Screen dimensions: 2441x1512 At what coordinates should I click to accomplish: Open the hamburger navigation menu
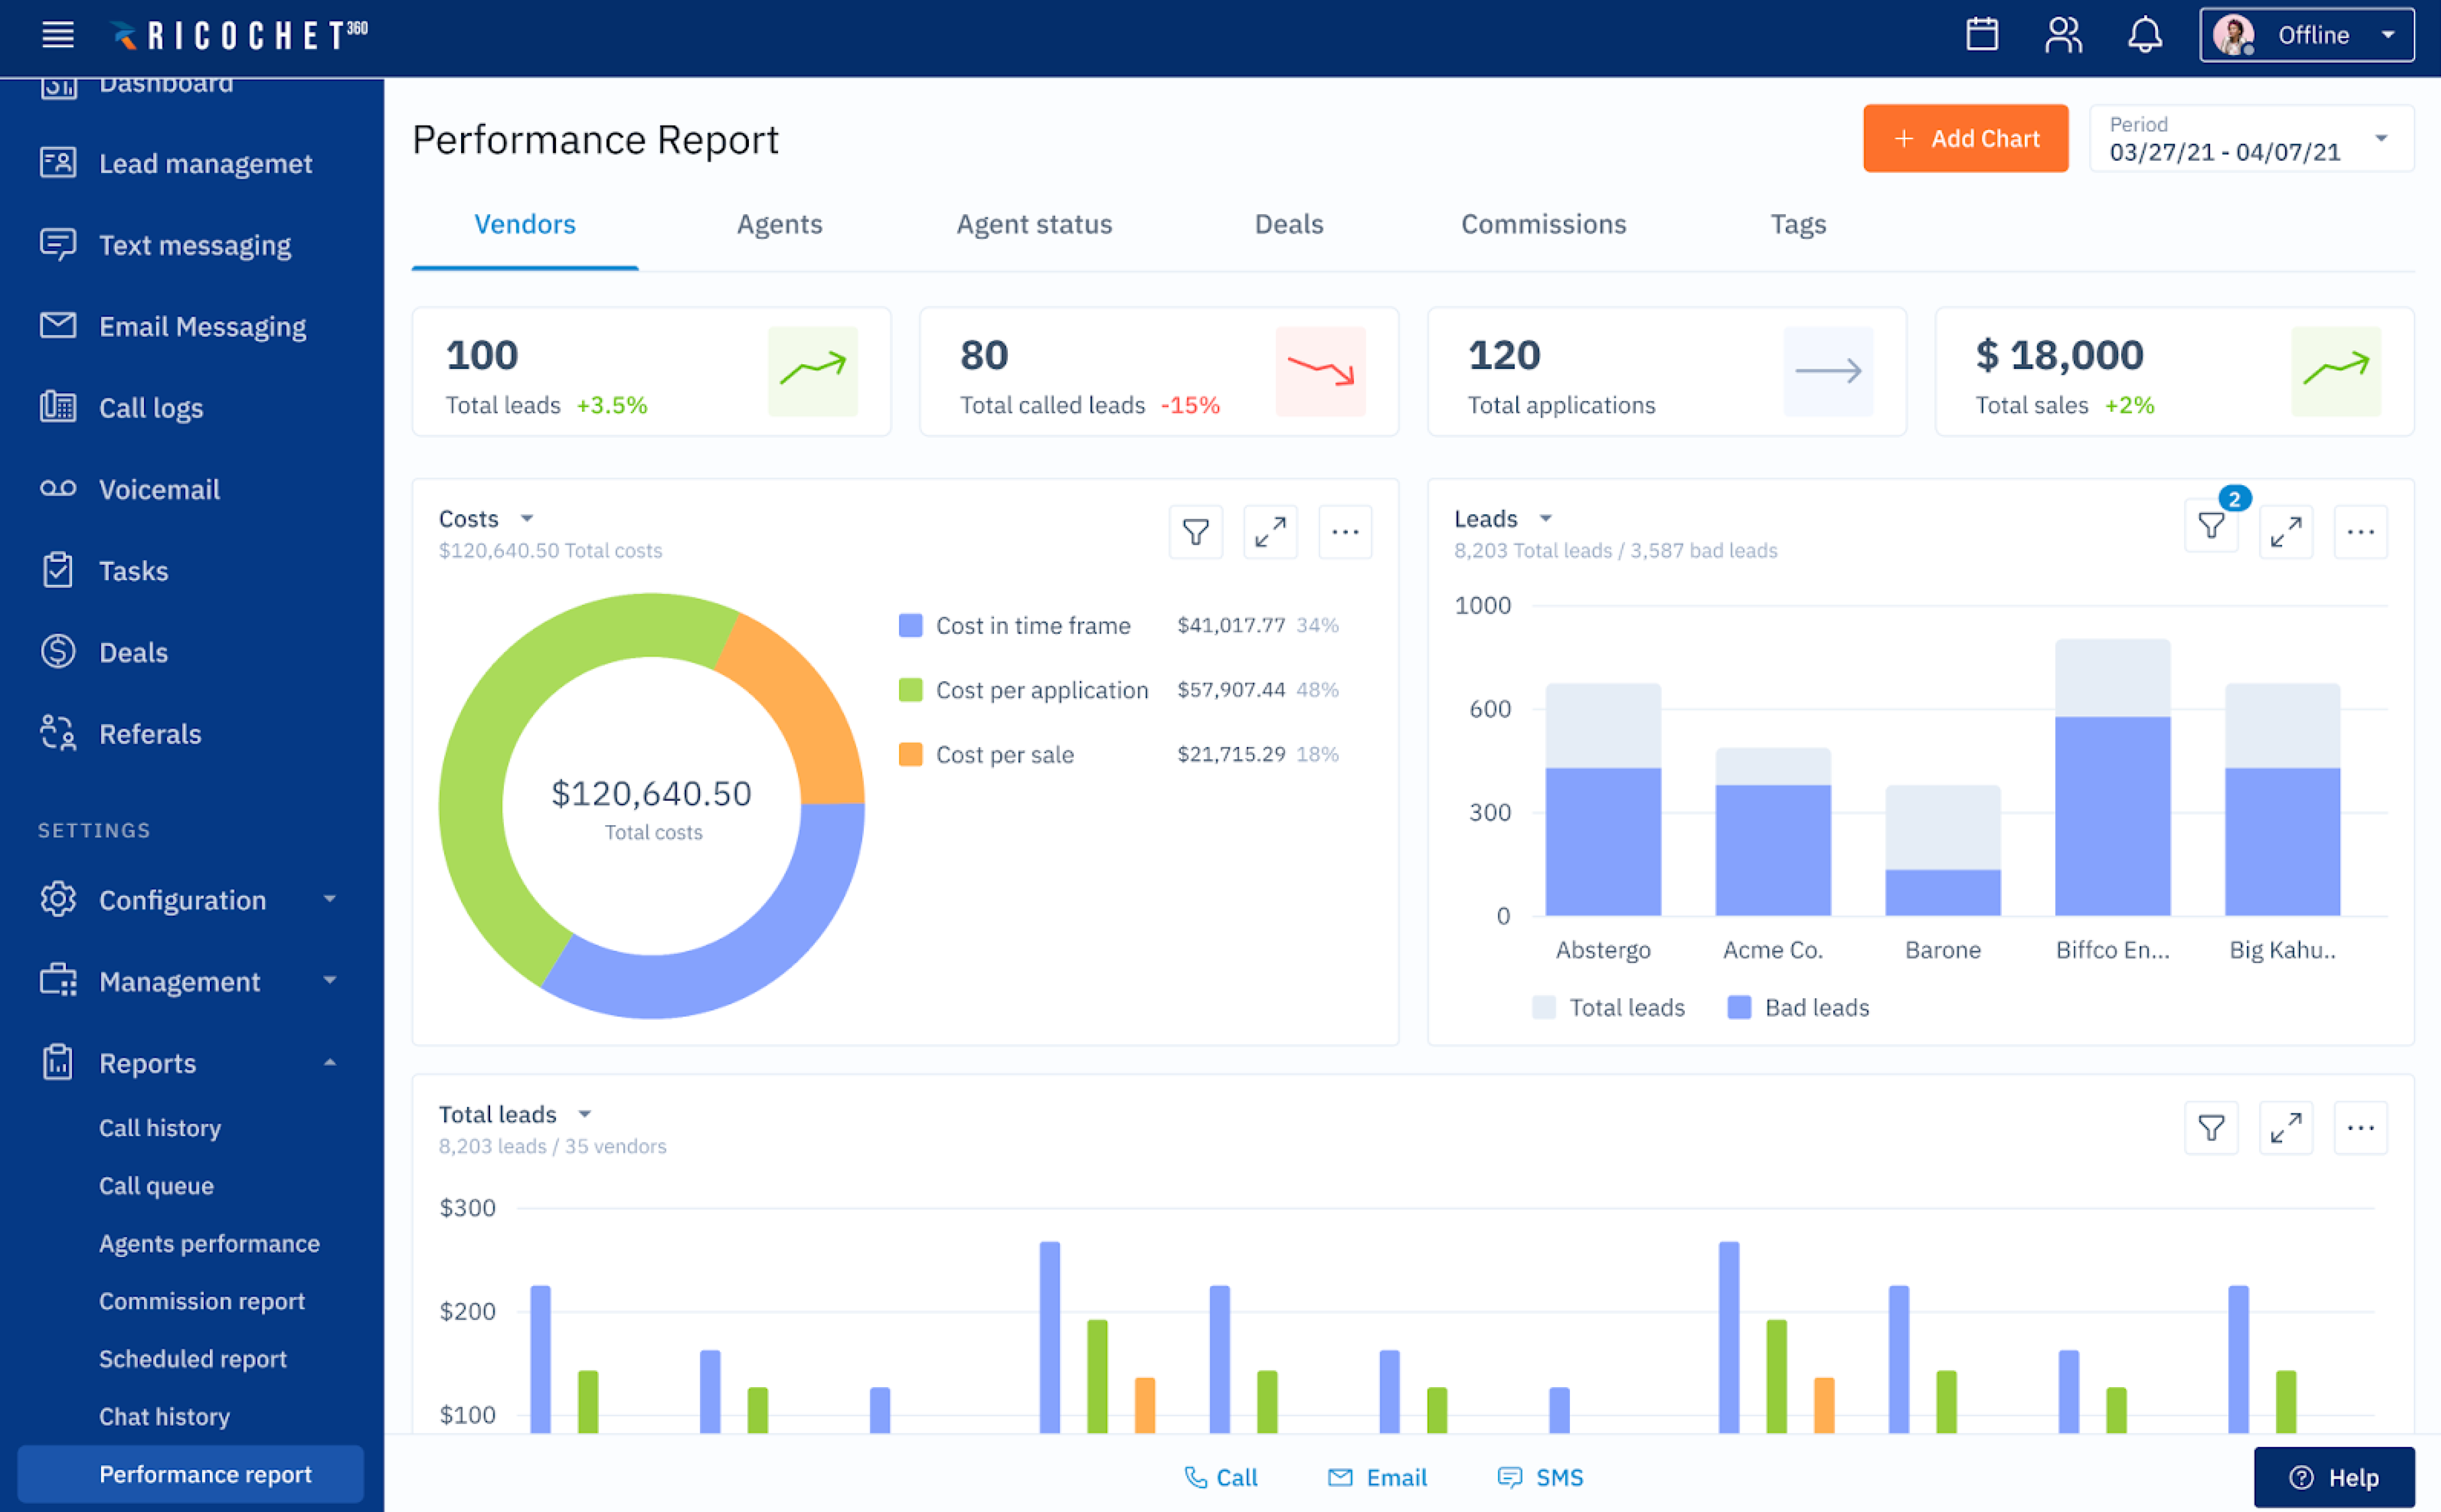(57, 34)
